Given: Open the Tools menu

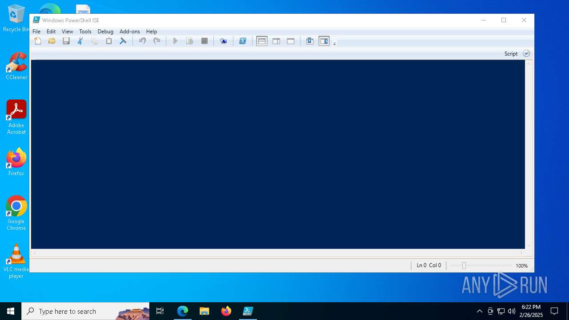Looking at the screenshot, I should point(85,32).
